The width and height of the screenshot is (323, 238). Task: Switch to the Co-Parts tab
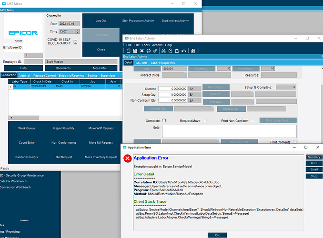coord(141,63)
